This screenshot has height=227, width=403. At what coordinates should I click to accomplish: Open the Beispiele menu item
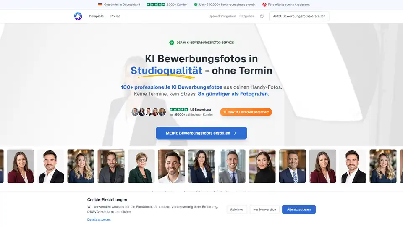click(96, 16)
